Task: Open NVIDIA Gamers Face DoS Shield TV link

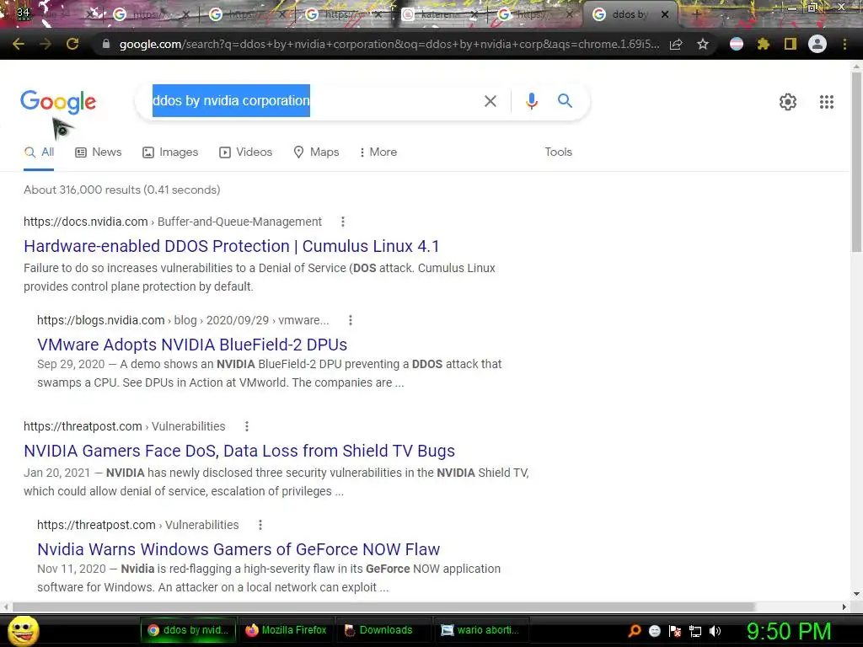Action: click(239, 451)
